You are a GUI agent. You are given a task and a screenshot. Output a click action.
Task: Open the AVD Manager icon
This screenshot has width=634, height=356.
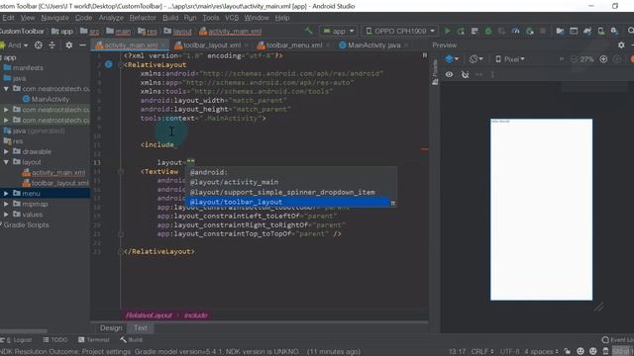point(601,31)
